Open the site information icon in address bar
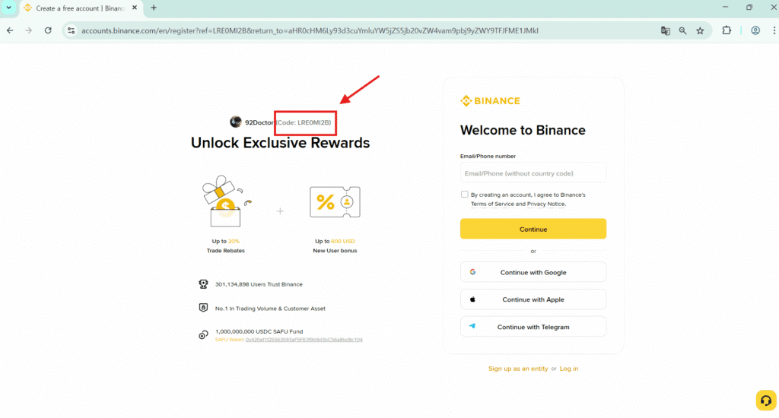 coord(71,30)
